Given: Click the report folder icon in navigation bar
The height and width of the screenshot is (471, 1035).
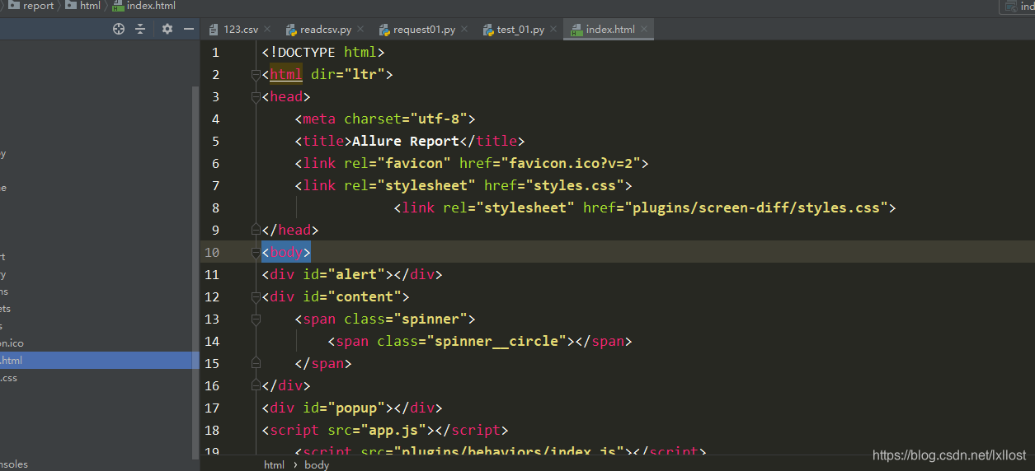Looking at the screenshot, I should click(x=14, y=5).
